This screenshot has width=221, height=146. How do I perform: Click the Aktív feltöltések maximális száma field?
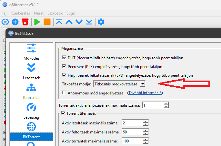pos(133,132)
